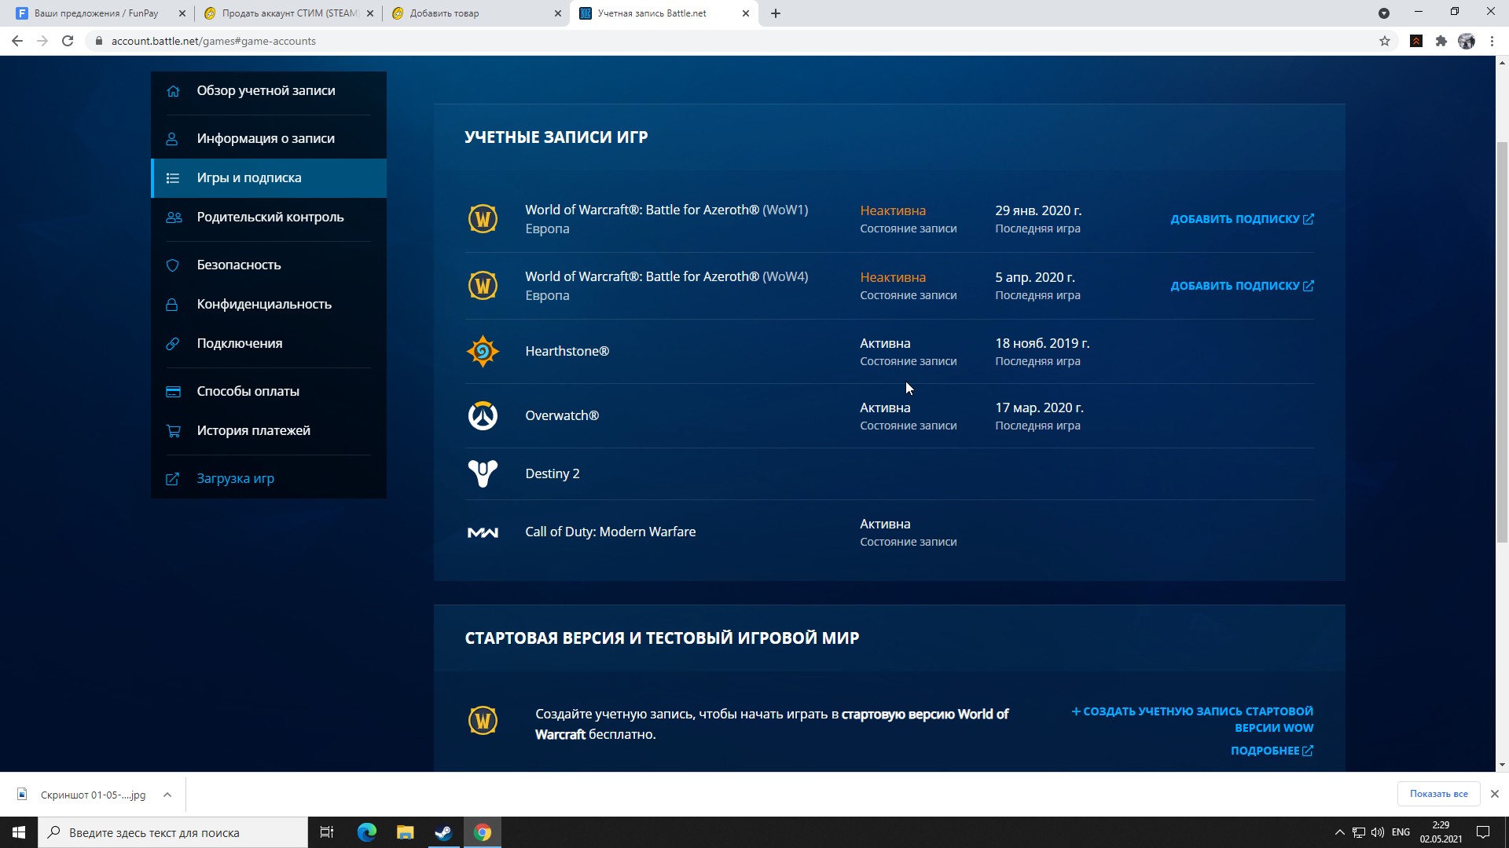Image resolution: width=1509 pixels, height=848 pixels.
Task: Click the Modern Warfare MW icon
Action: click(x=483, y=532)
